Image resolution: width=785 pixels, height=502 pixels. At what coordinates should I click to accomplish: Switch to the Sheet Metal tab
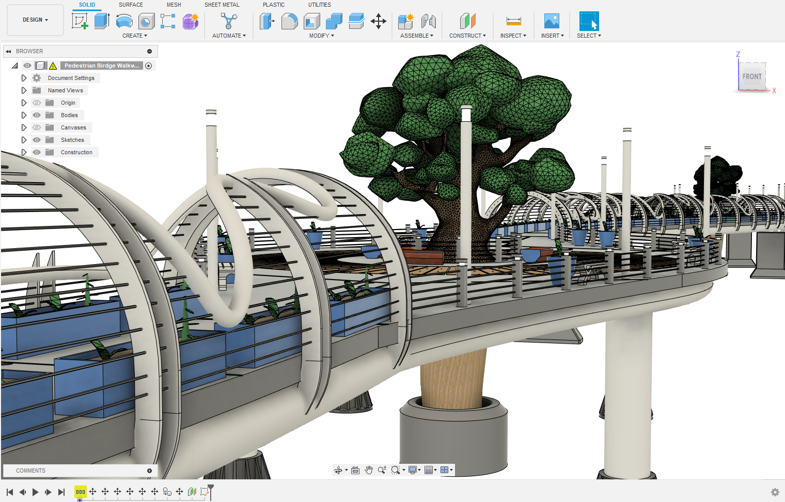click(222, 5)
